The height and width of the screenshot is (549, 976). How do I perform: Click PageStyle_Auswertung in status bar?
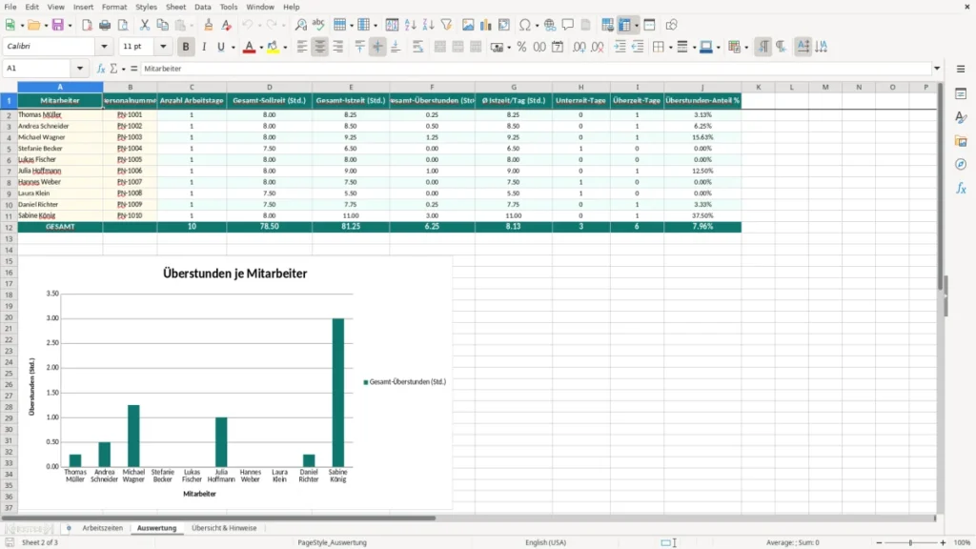coord(333,542)
